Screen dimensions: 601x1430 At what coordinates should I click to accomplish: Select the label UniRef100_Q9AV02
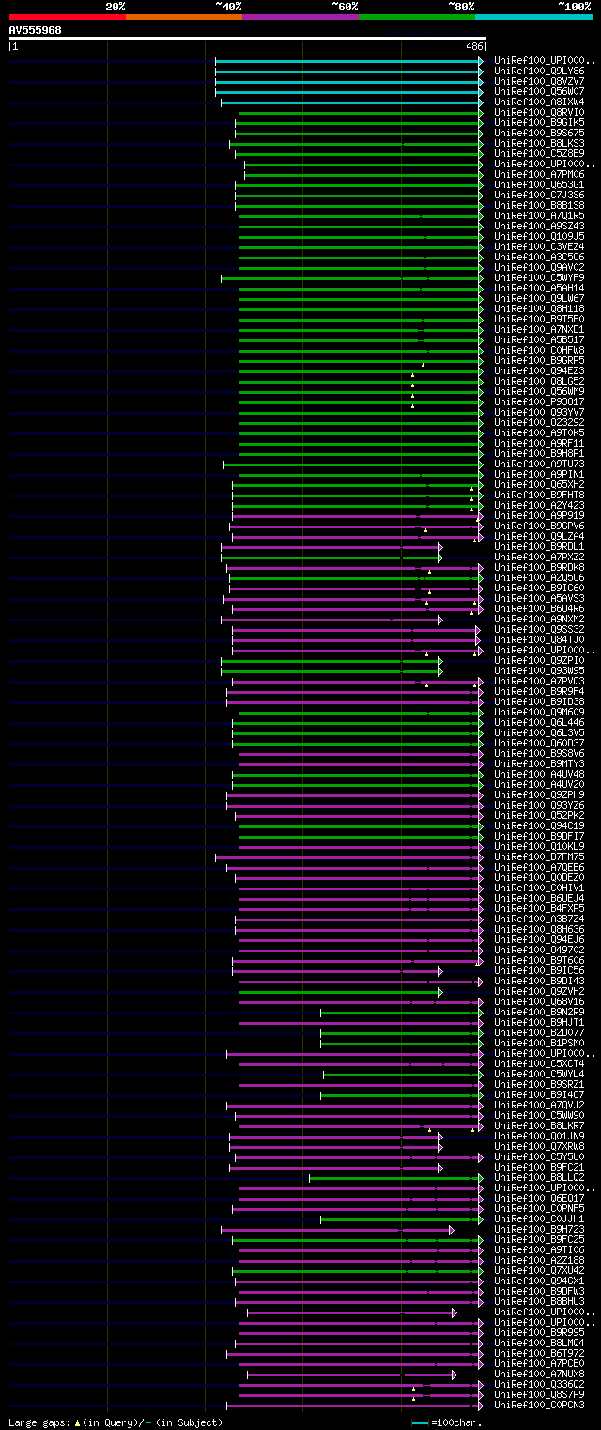point(539,267)
